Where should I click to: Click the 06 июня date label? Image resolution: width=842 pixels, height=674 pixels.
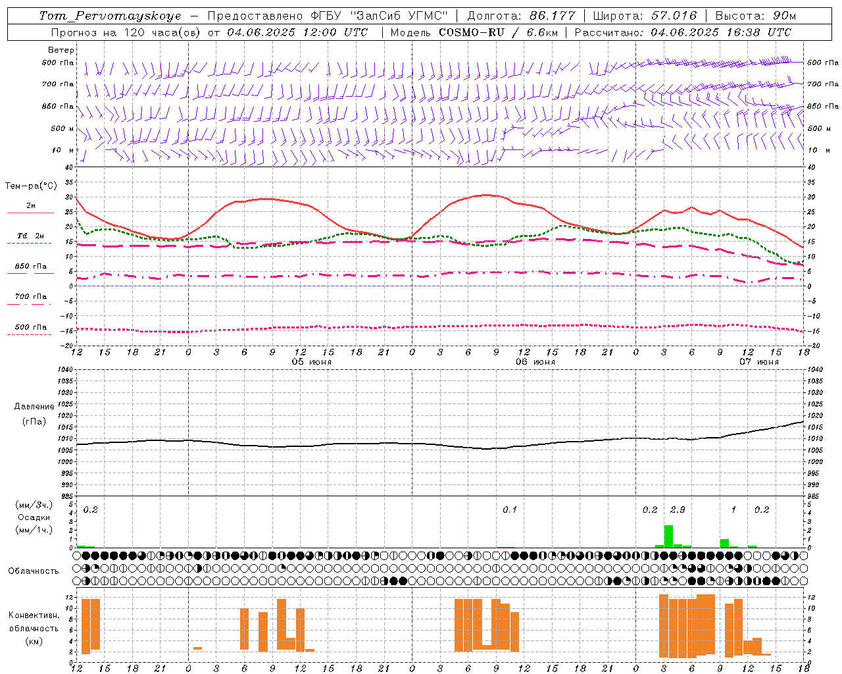[535, 362]
